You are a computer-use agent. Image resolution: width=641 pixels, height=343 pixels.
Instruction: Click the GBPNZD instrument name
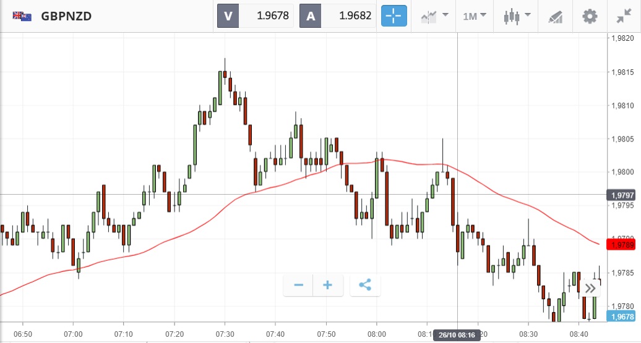66,17
